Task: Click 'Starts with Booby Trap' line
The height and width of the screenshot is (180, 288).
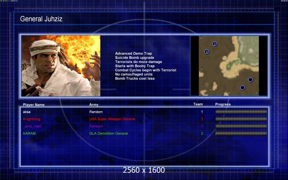Action: (x=135, y=66)
